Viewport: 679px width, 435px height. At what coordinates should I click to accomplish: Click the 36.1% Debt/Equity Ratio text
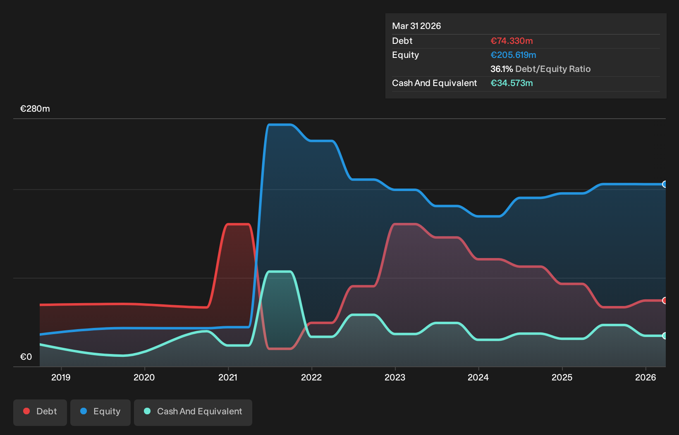[x=540, y=69]
